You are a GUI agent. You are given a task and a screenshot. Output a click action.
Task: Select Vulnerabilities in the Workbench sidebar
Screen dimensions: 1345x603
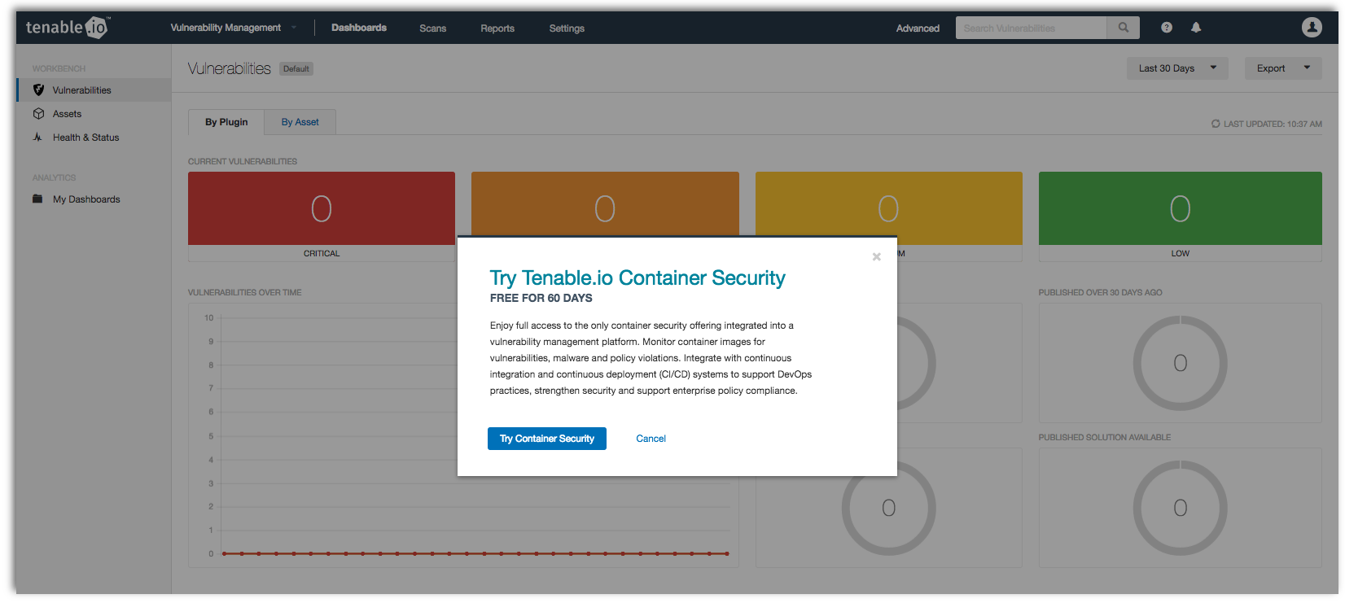pos(94,90)
